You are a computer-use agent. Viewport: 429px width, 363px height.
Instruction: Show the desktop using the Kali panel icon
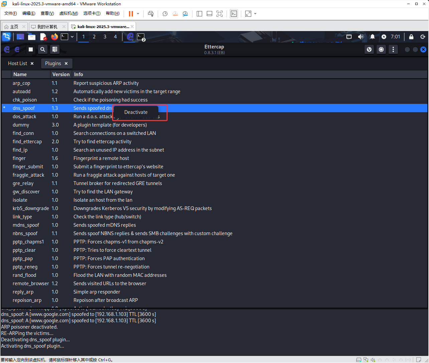pyautogui.click(x=20, y=37)
